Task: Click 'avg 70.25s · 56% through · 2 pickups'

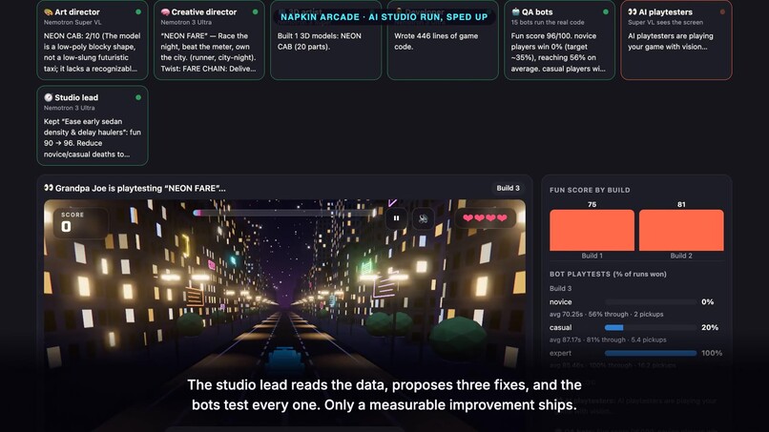Action: 606,315
